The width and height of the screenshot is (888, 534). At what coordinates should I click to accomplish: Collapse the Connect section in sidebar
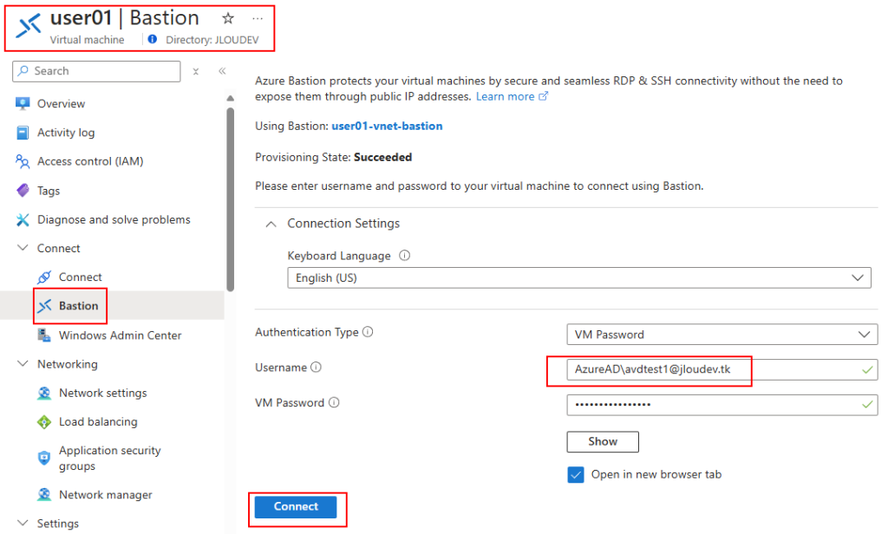pos(23,248)
